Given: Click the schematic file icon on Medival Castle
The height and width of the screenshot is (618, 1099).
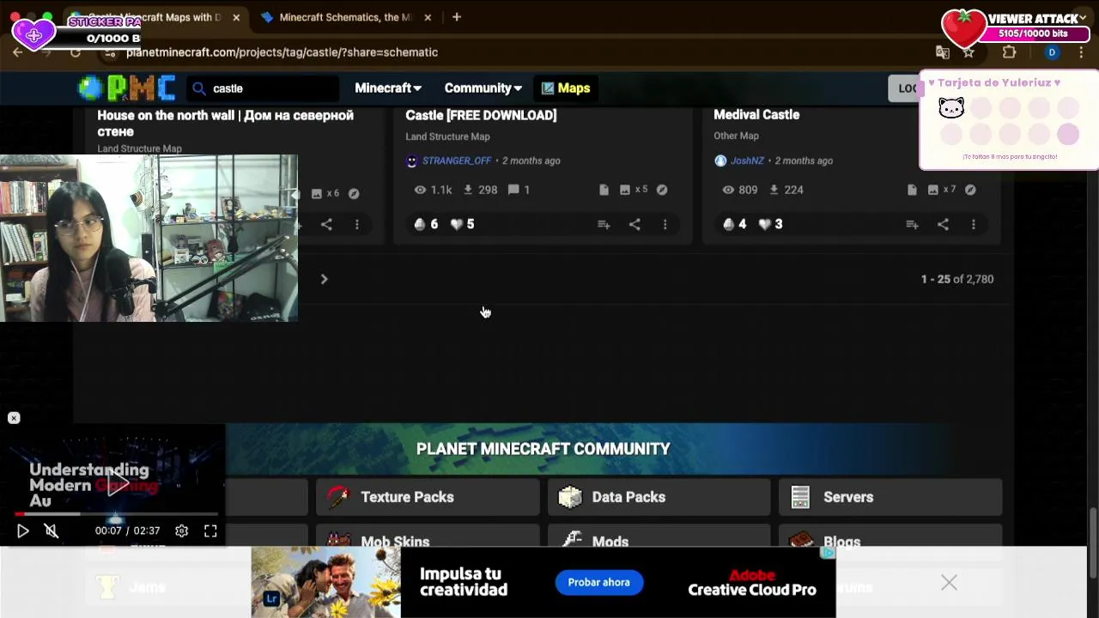Looking at the screenshot, I should coord(912,190).
